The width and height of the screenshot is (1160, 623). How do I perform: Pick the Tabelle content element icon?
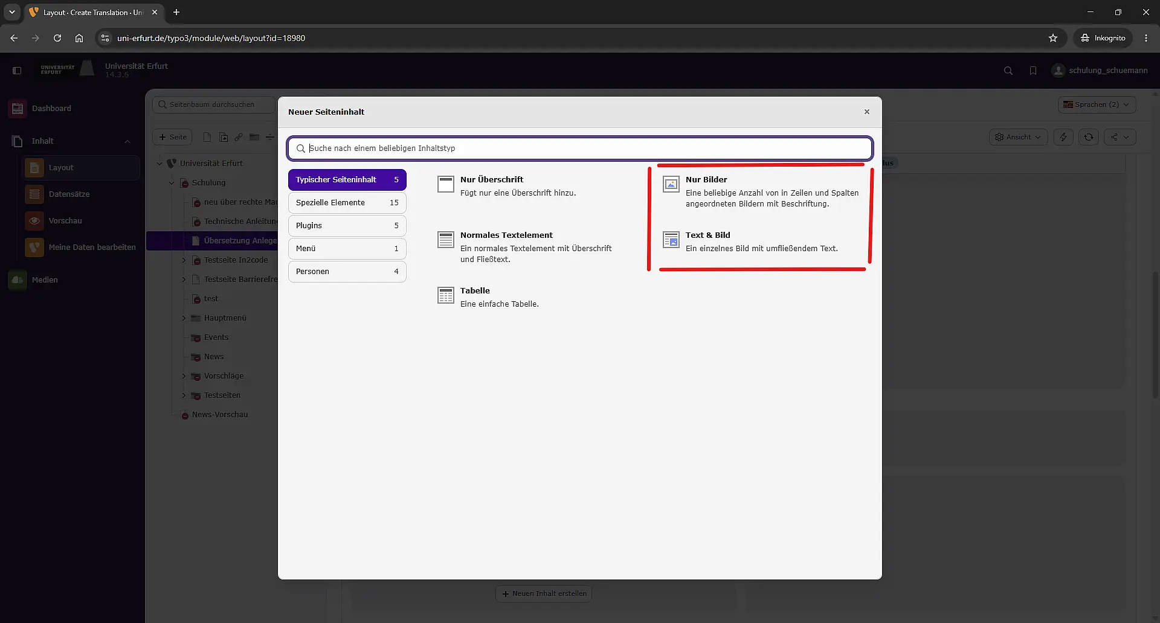446,295
